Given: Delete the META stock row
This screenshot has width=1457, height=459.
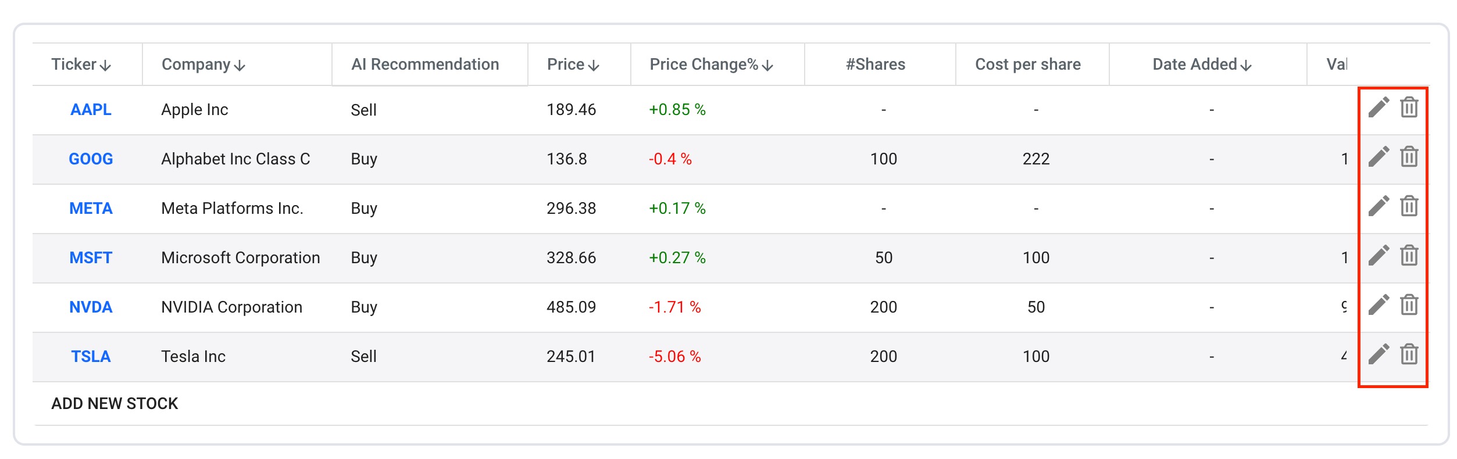Looking at the screenshot, I should 1409,206.
